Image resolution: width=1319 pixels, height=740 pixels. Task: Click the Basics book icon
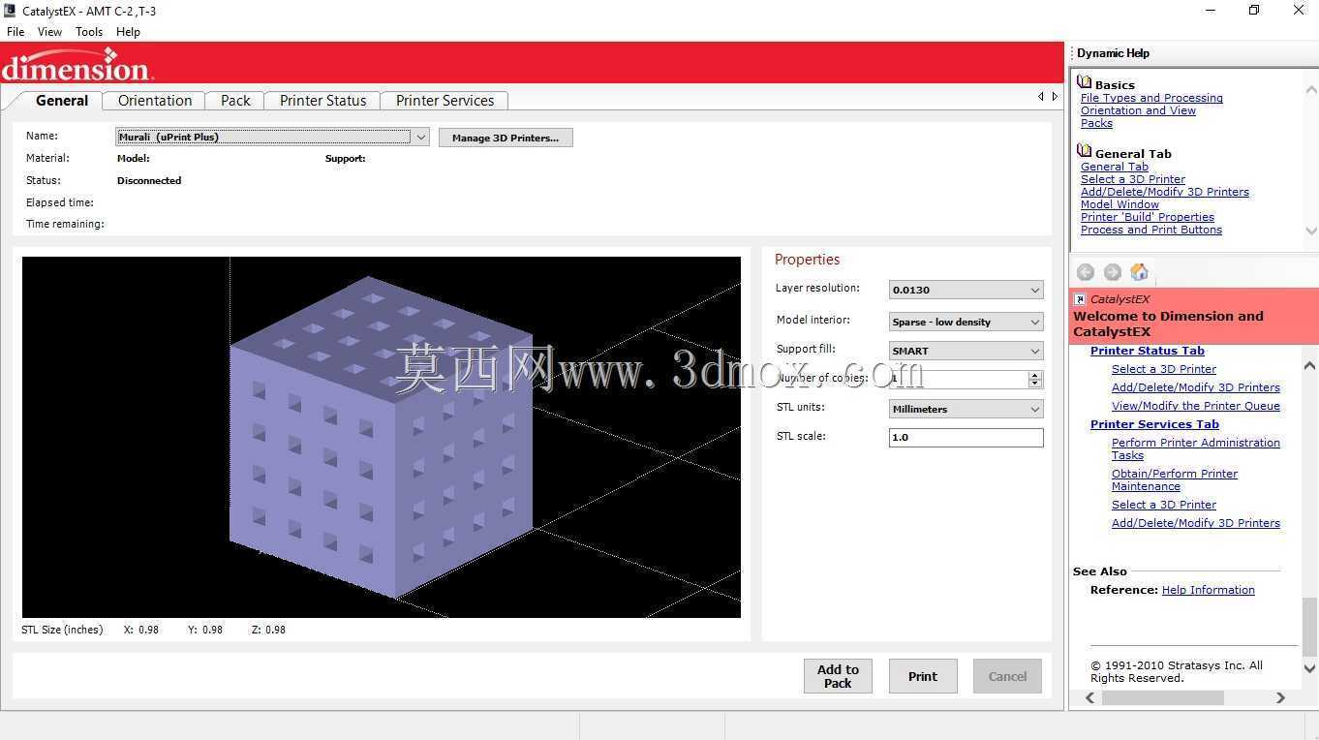[x=1085, y=84]
